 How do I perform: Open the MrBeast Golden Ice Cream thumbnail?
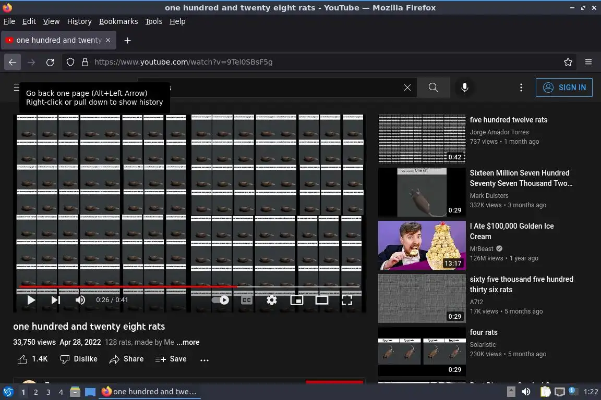pos(422,245)
